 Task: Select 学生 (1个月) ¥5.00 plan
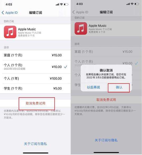35,88
